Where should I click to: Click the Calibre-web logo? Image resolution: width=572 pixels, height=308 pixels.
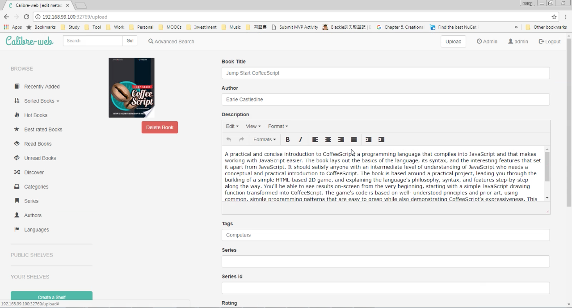[x=29, y=41]
